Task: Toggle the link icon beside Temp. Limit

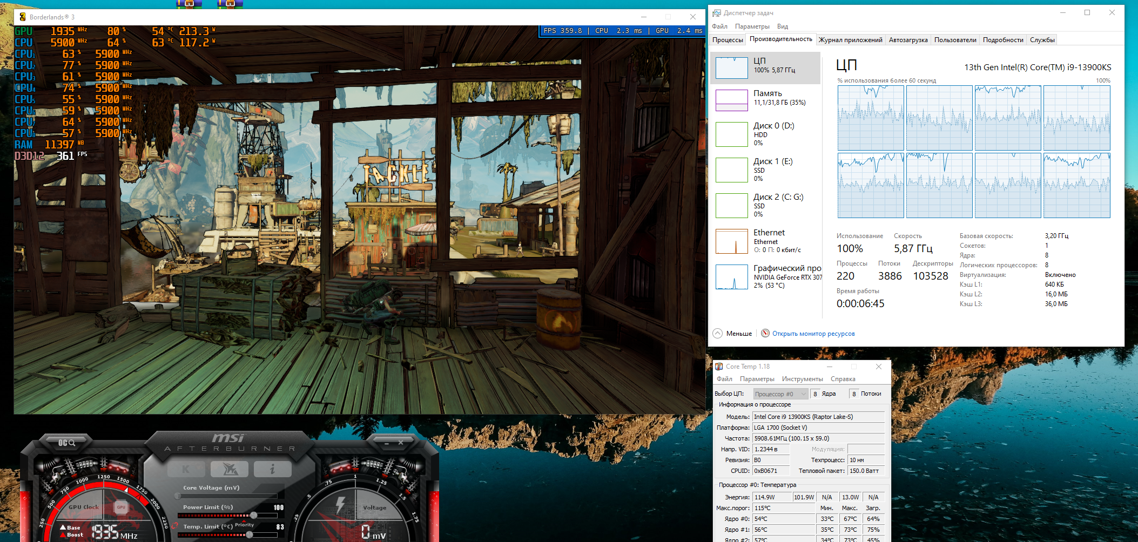Action: (x=174, y=526)
